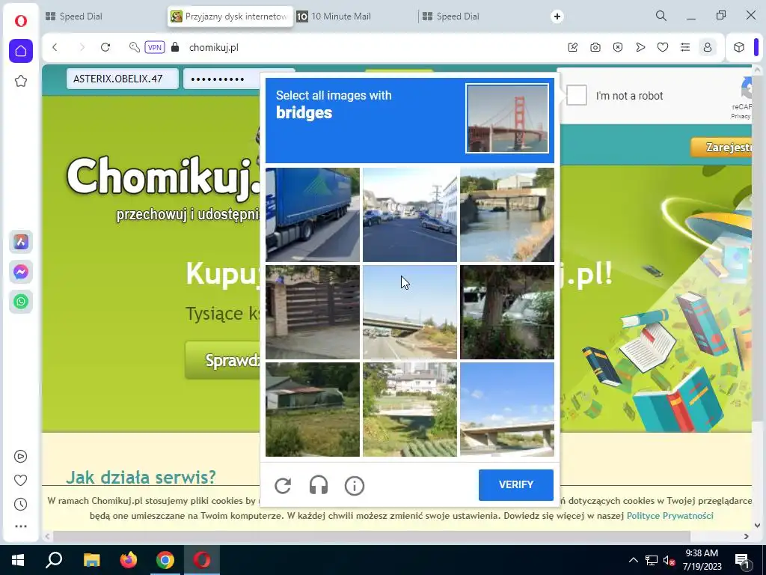Open the Easy Setup sliders icon
This screenshot has height=575, width=766.
685,47
